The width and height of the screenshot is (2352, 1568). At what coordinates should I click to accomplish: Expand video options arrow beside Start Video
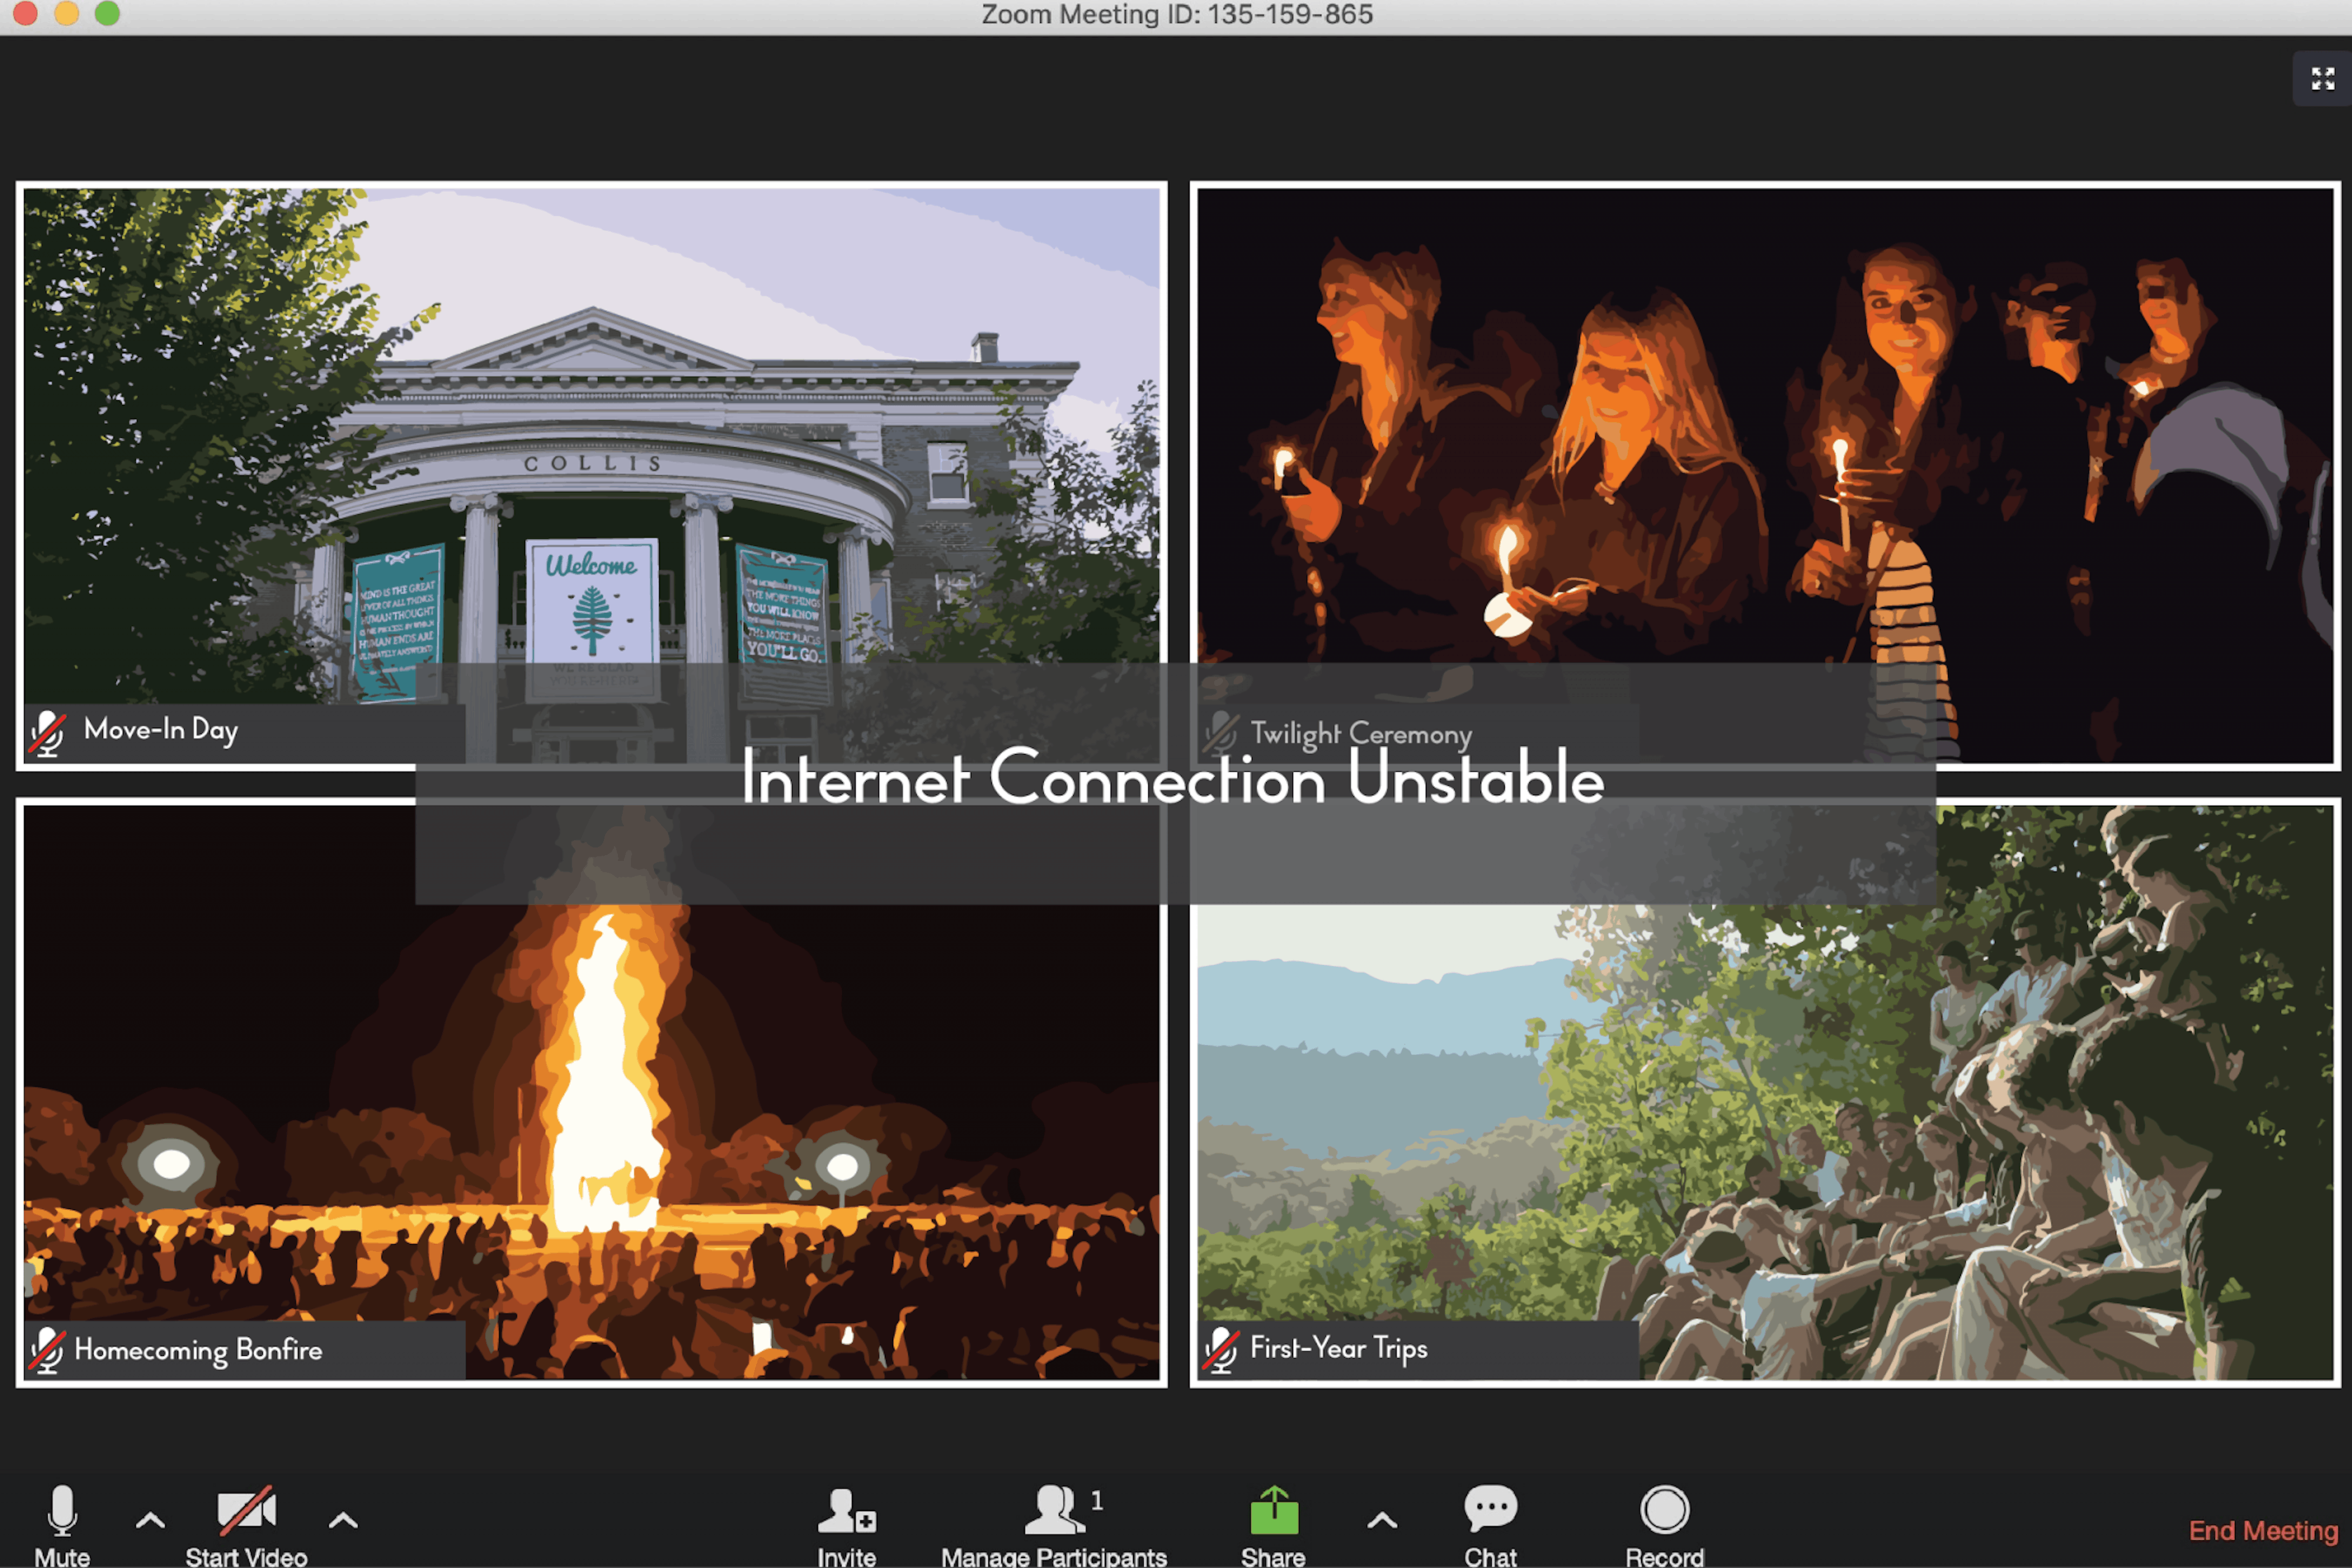343,1521
